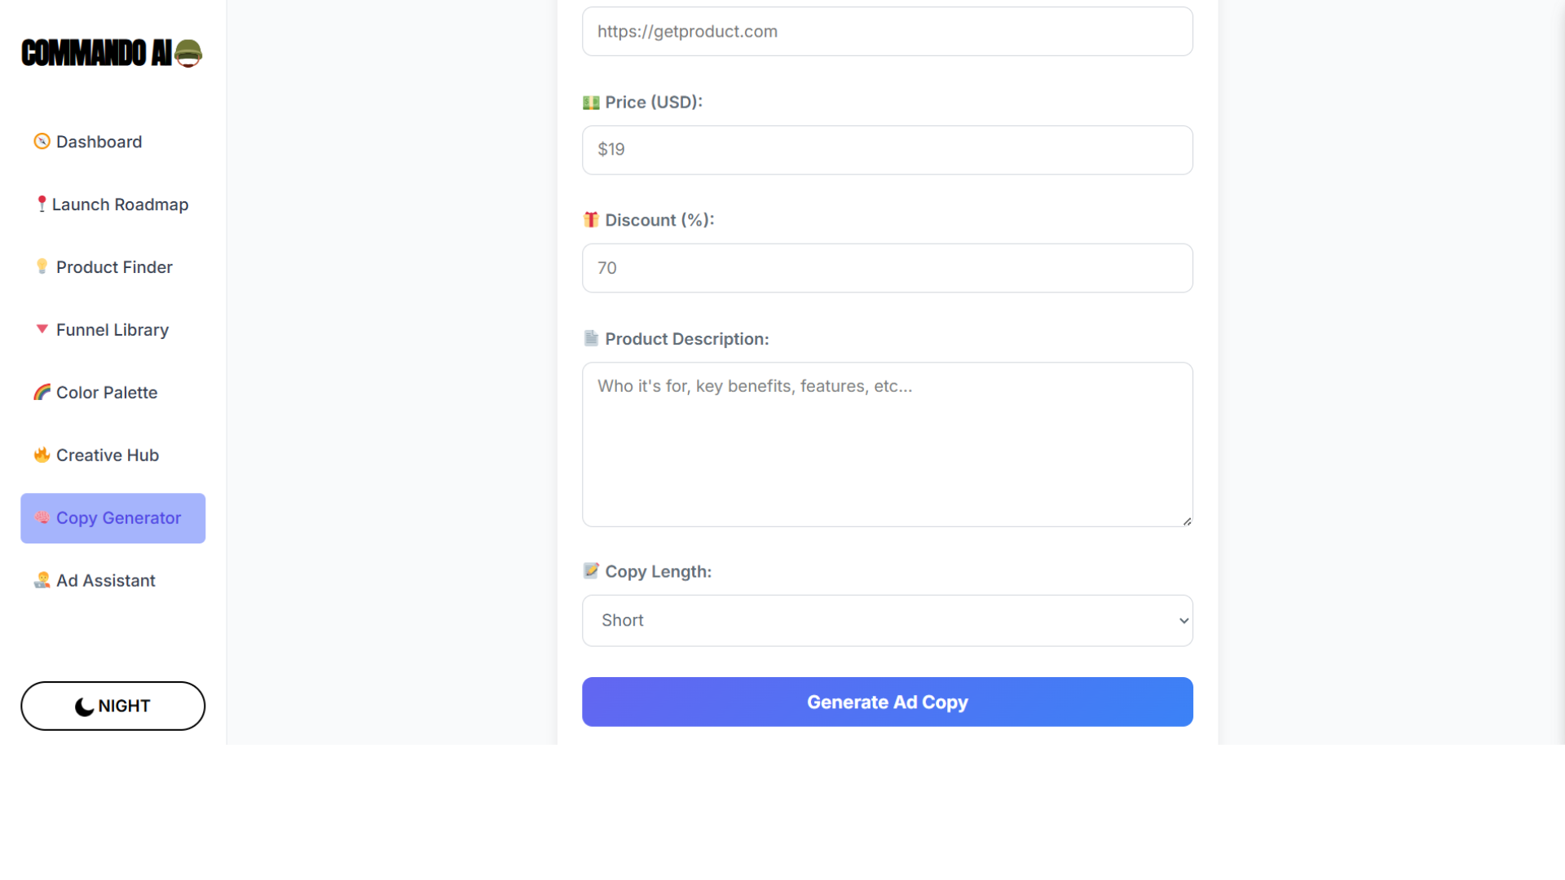The width and height of the screenshot is (1565, 880).
Task: Click the product URL input field
Action: point(887,32)
